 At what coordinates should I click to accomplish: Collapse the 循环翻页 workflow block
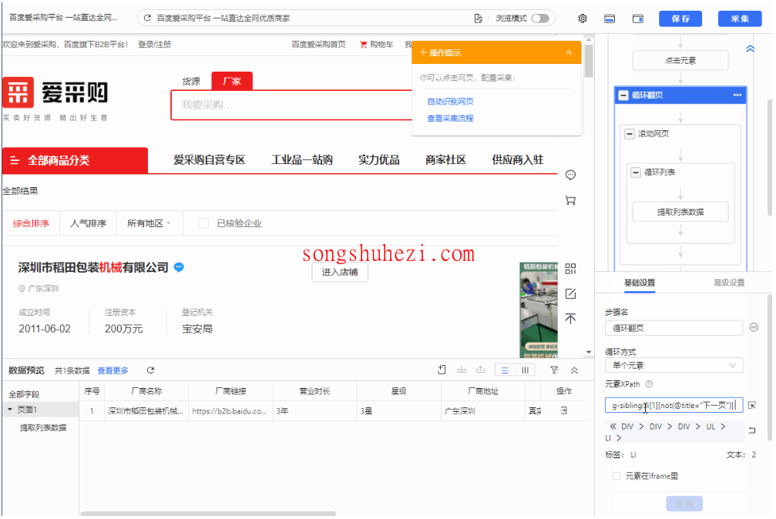[x=623, y=95]
